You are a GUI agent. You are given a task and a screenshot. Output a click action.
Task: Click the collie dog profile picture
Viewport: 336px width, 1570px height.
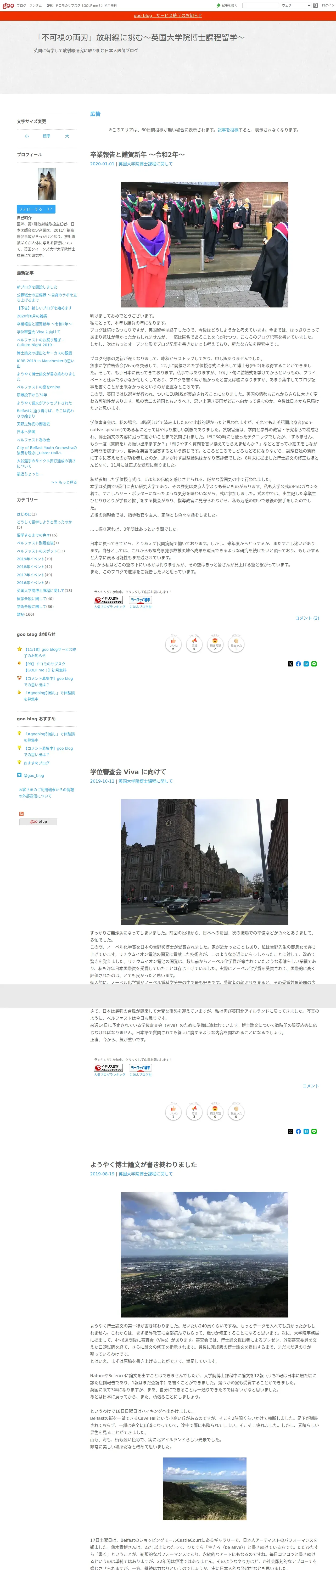(x=47, y=184)
